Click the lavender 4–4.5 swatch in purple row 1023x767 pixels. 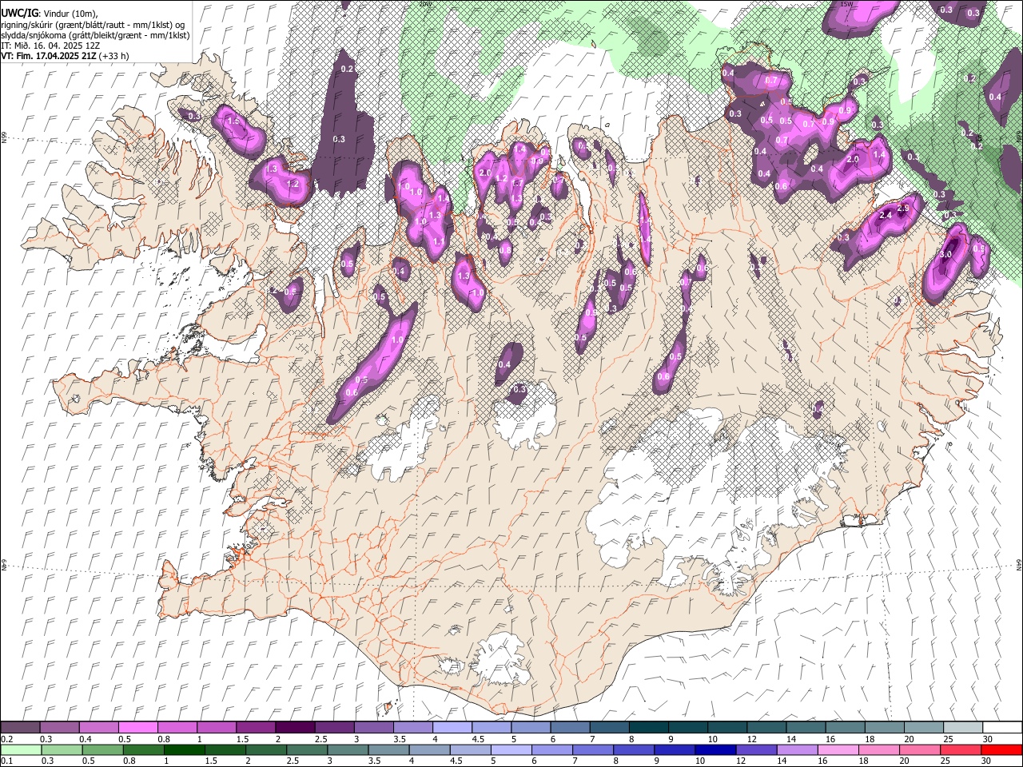[x=452, y=728]
